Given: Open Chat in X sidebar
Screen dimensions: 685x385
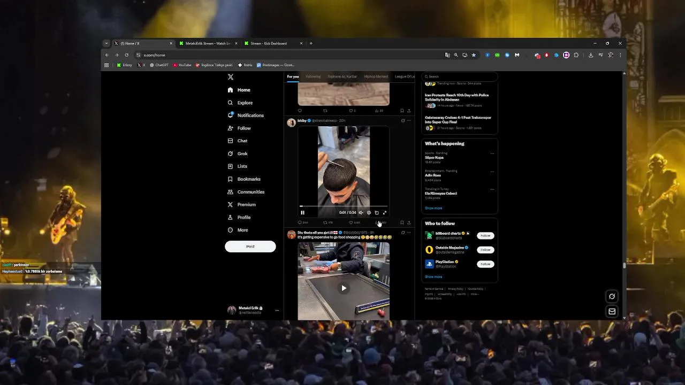Looking at the screenshot, I should click(x=238, y=141).
